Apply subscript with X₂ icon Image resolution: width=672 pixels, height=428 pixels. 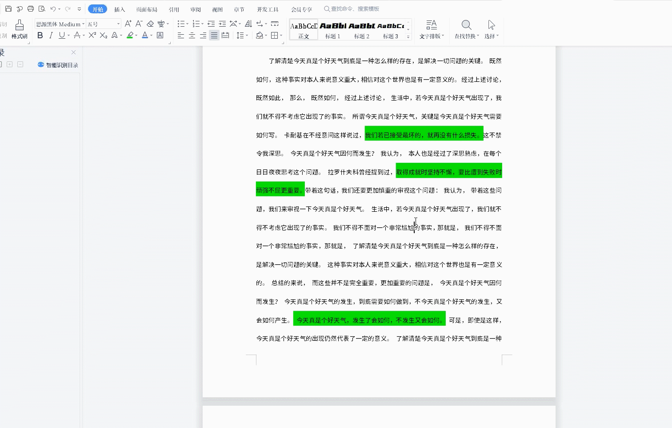coord(104,35)
